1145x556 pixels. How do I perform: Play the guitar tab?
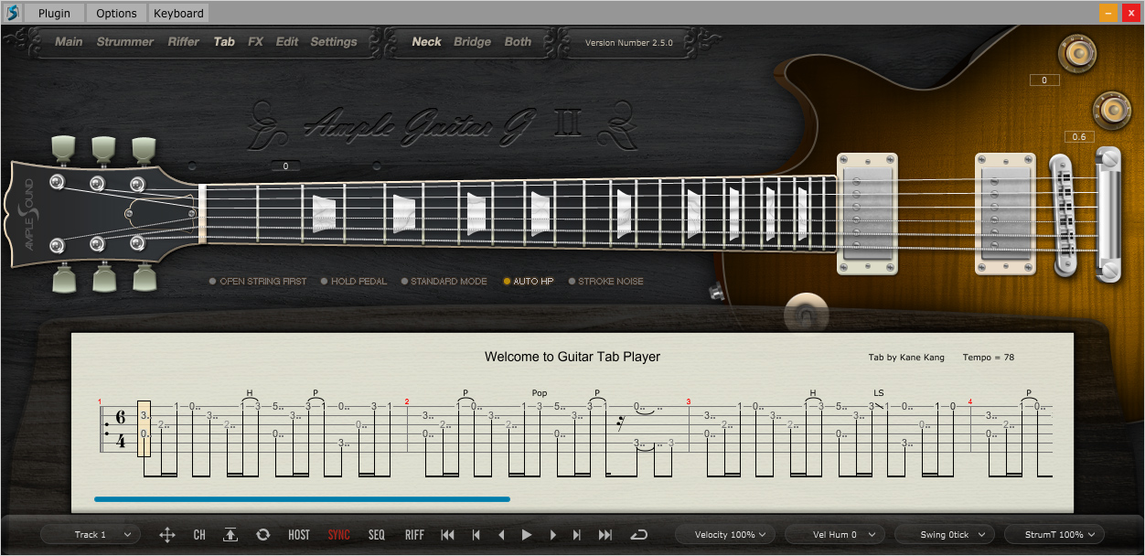tap(527, 535)
